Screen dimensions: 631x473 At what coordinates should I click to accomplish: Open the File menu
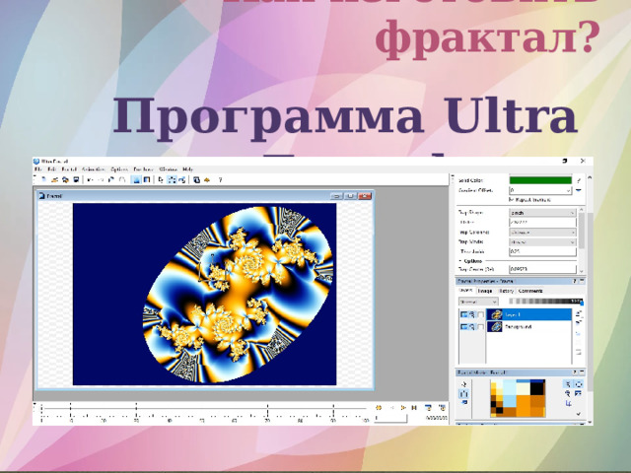click(37, 169)
